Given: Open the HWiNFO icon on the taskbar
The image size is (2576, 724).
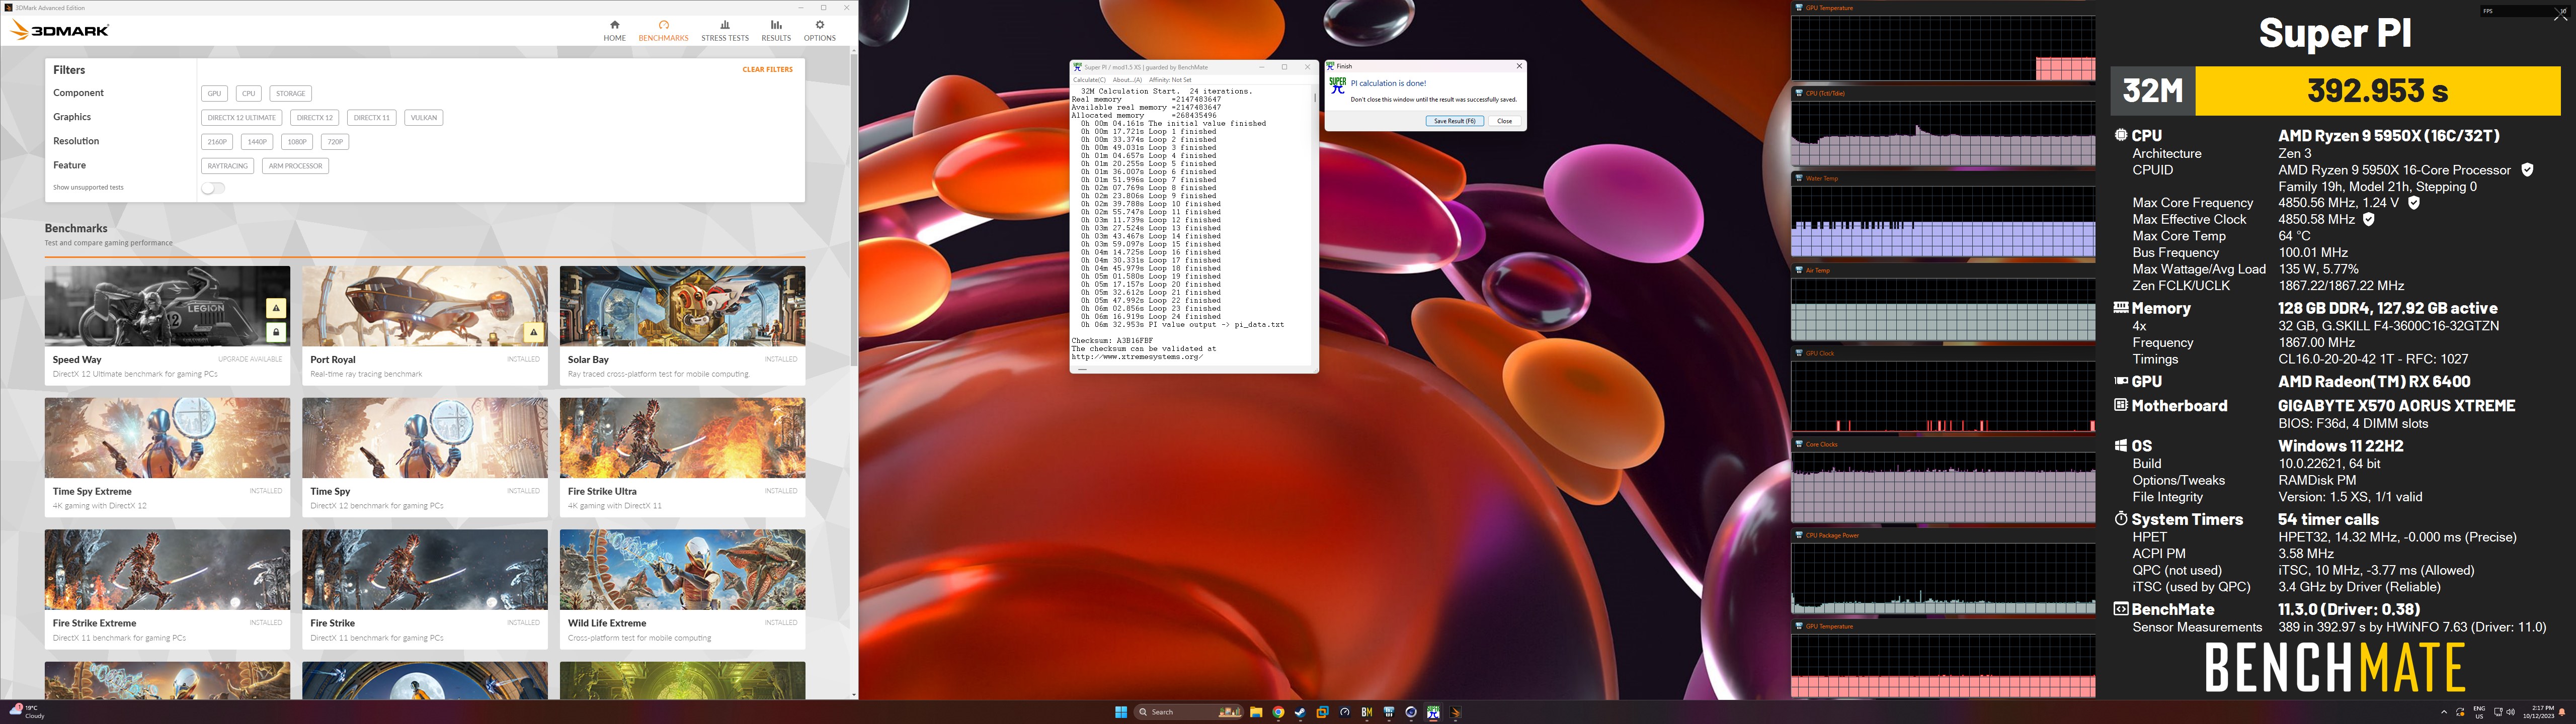Looking at the screenshot, I should 1389,712.
